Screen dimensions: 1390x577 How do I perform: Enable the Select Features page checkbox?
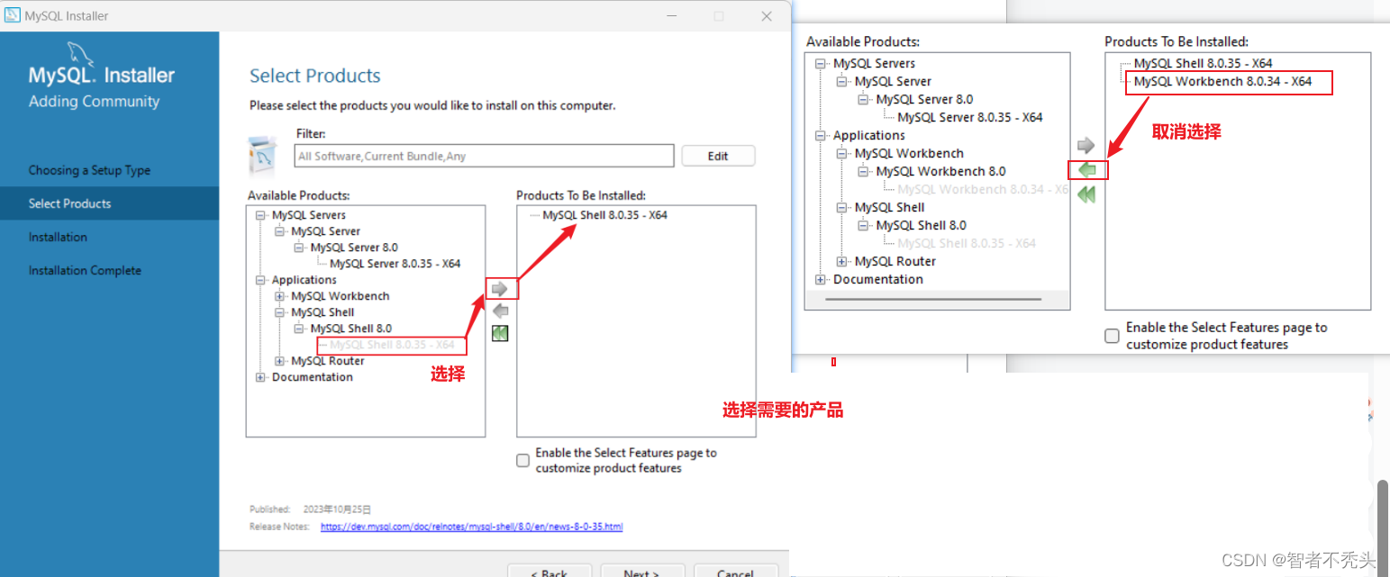pos(522,460)
